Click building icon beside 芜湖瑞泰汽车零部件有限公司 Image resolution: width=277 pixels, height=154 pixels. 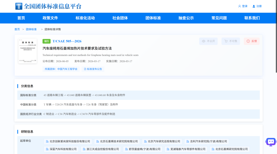(168, 149)
